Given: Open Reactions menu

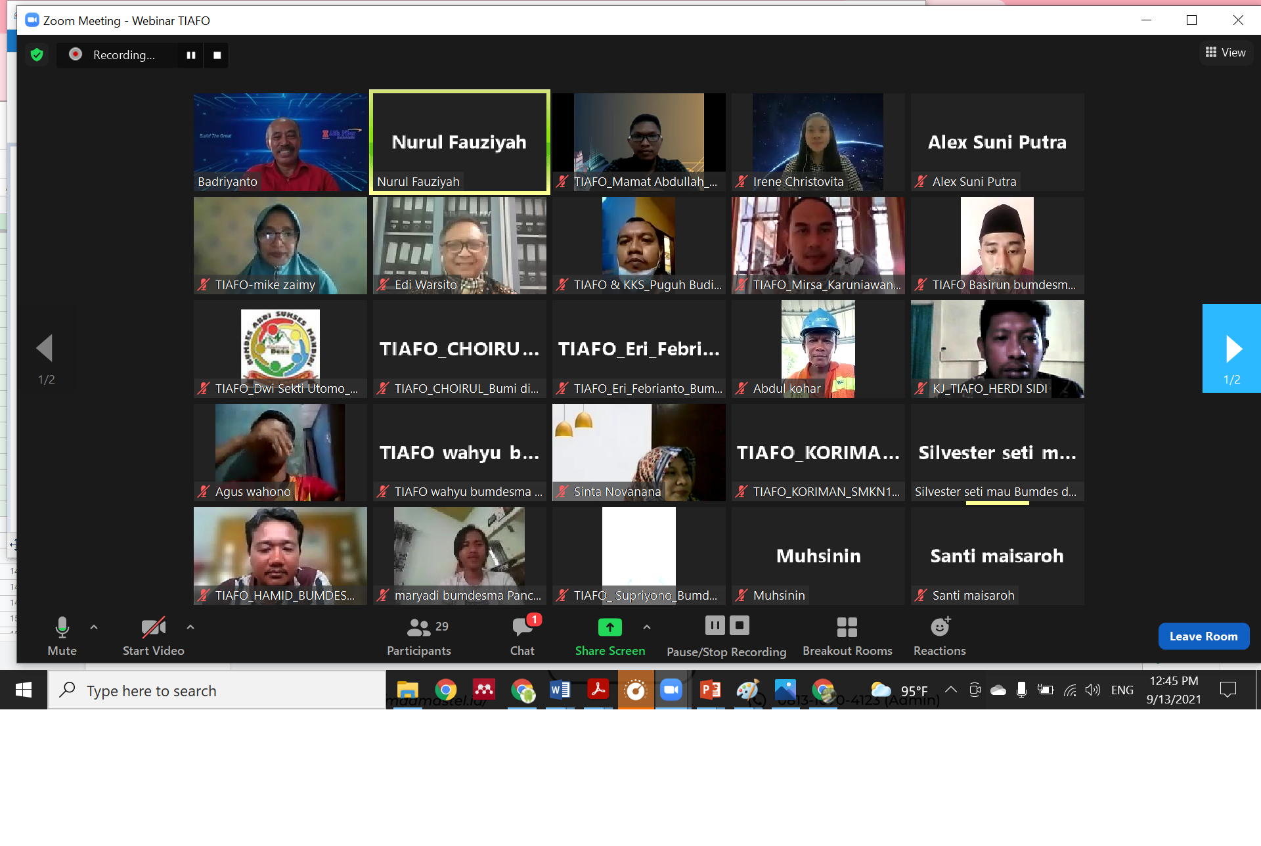Looking at the screenshot, I should [940, 636].
